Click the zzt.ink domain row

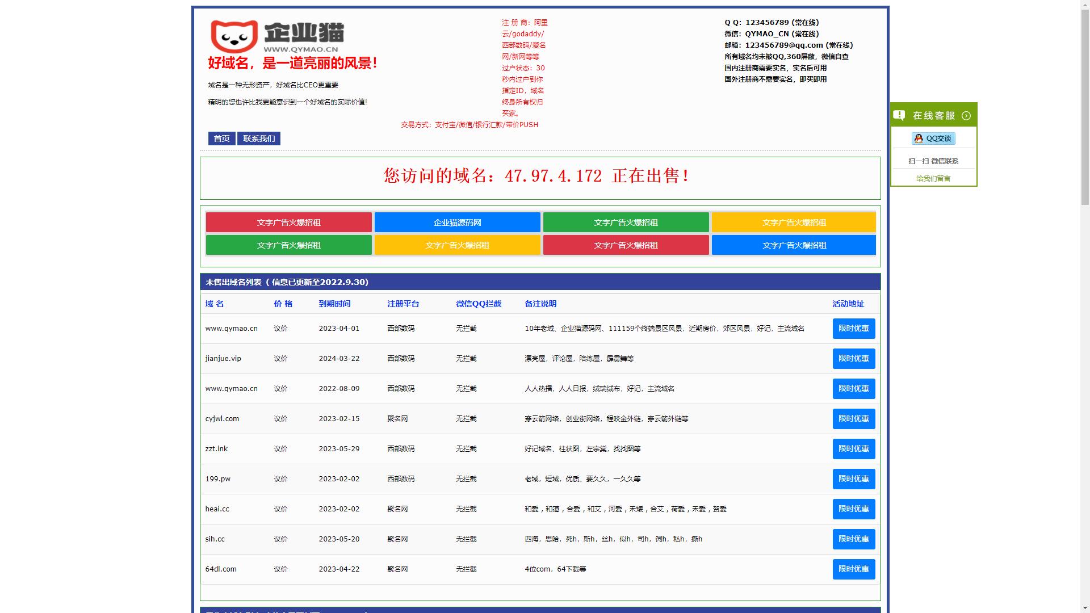(x=216, y=449)
